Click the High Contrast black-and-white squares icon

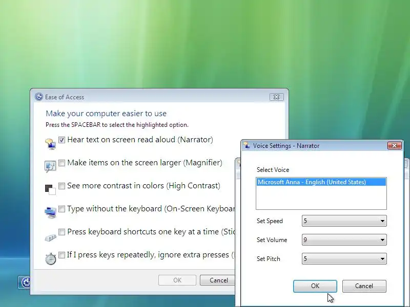(x=50, y=189)
